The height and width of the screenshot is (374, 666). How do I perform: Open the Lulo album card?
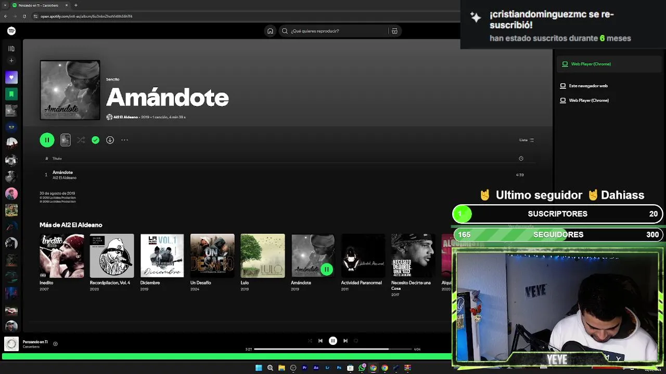click(x=263, y=262)
